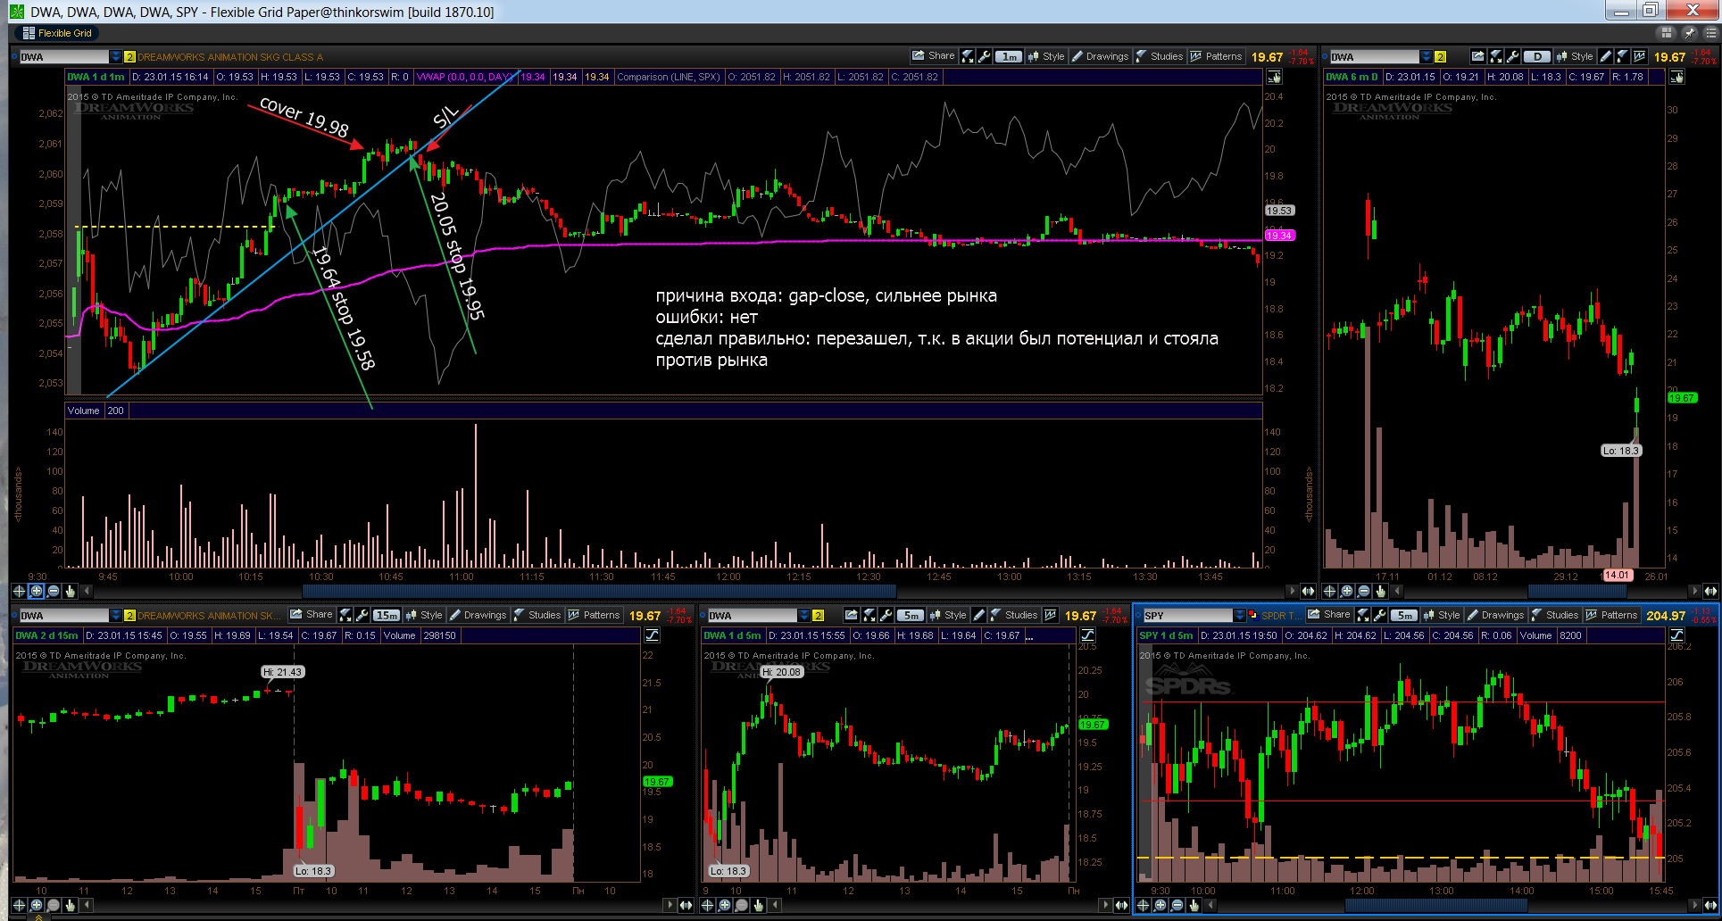Screen dimensions: 1722x921
Task: Change the 1m timeframe button
Action: point(1009,56)
